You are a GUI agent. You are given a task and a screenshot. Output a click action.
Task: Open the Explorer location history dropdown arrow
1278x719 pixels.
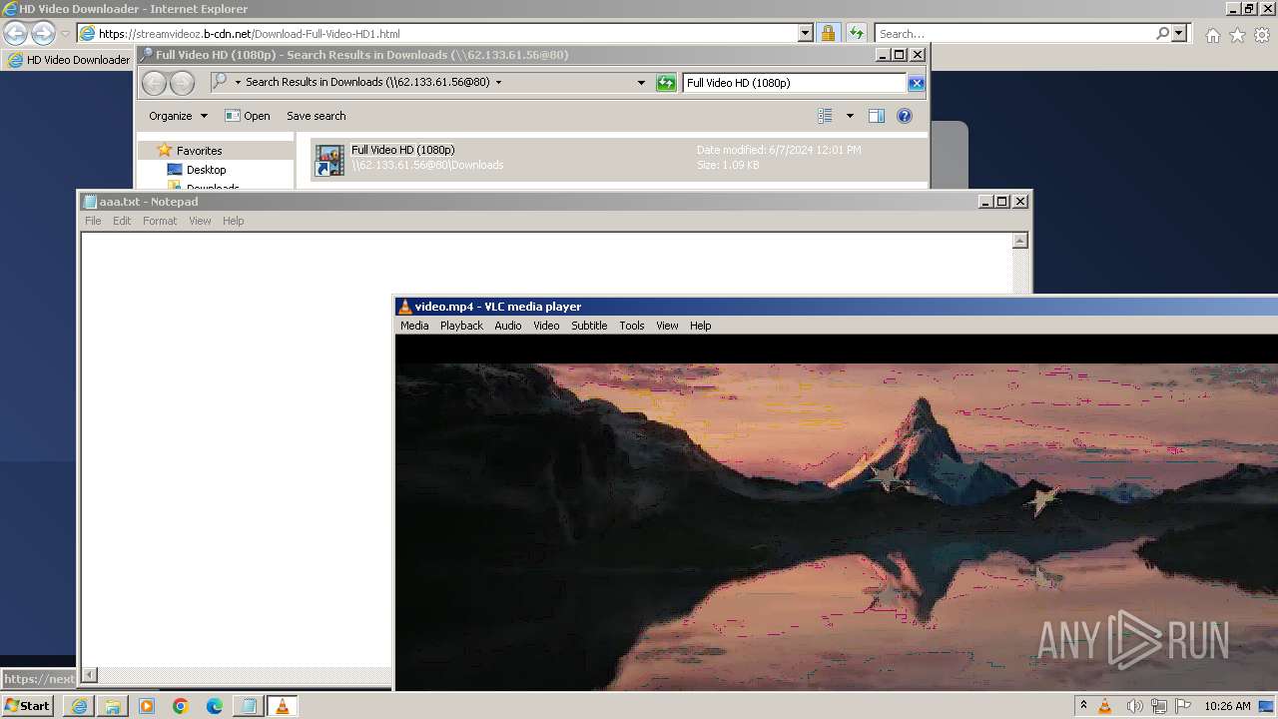click(641, 83)
